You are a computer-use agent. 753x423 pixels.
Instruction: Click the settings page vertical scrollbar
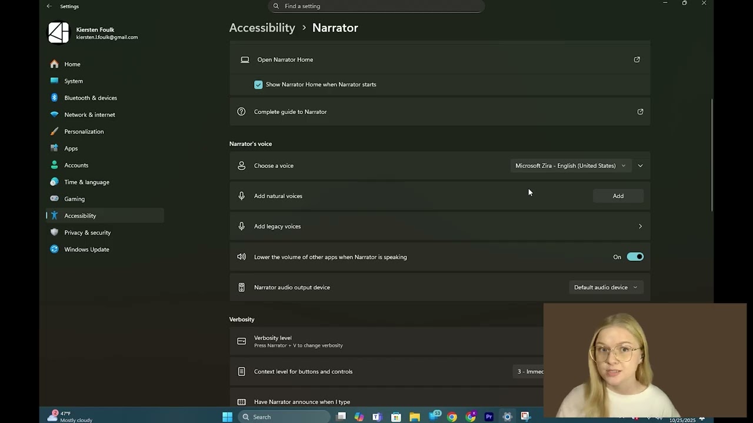click(712, 156)
